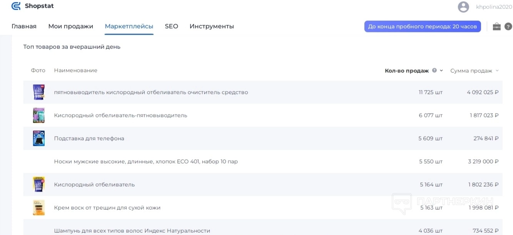Open thumbnail of Кислородный отбеливатель-пятновыводитель

pyautogui.click(x=39, y=115)
